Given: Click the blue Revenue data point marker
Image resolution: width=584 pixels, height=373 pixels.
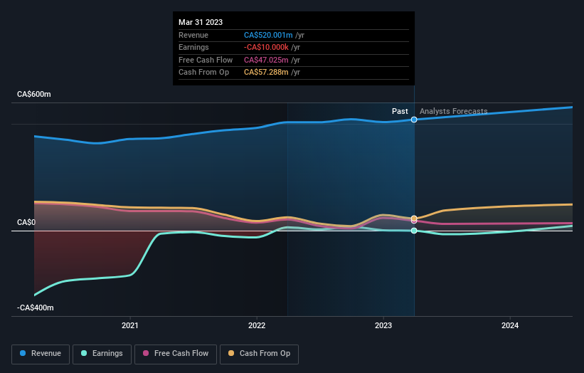Looking at the screenshot, I should point(414,120).
